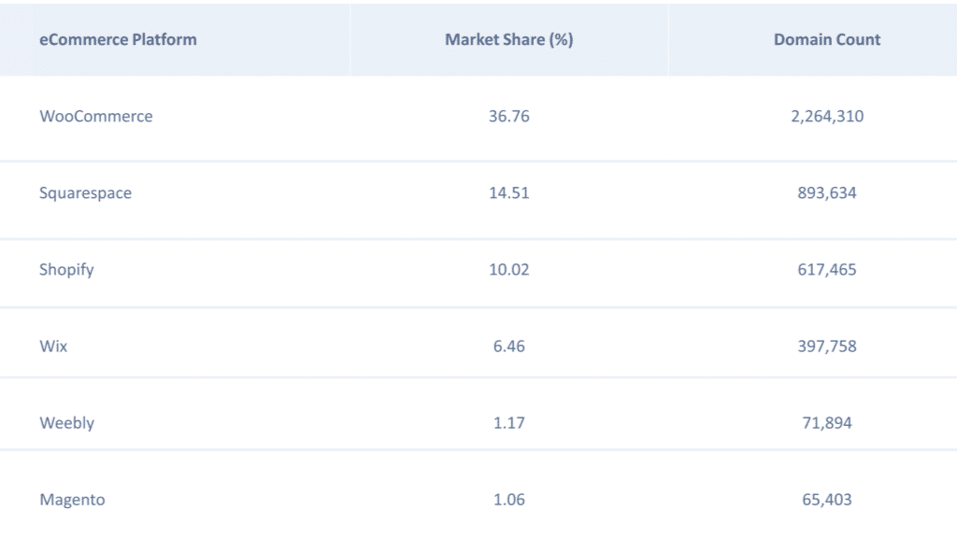
Task: Select the Wix platform cell
Action: (53, 347)
